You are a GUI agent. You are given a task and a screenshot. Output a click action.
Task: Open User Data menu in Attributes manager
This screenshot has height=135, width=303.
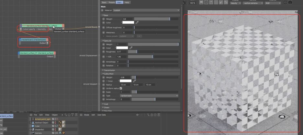(x=101, y=115)
